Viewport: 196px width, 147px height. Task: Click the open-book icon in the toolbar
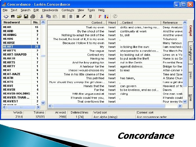tap(6, 16)
